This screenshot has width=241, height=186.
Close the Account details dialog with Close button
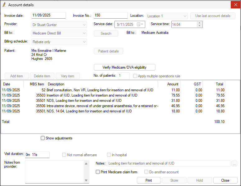click(x=225, y=180)
